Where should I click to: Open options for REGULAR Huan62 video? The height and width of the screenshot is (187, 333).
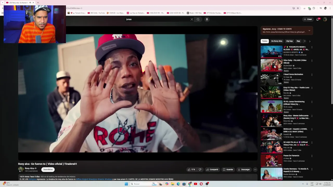[x=312, y=129]
